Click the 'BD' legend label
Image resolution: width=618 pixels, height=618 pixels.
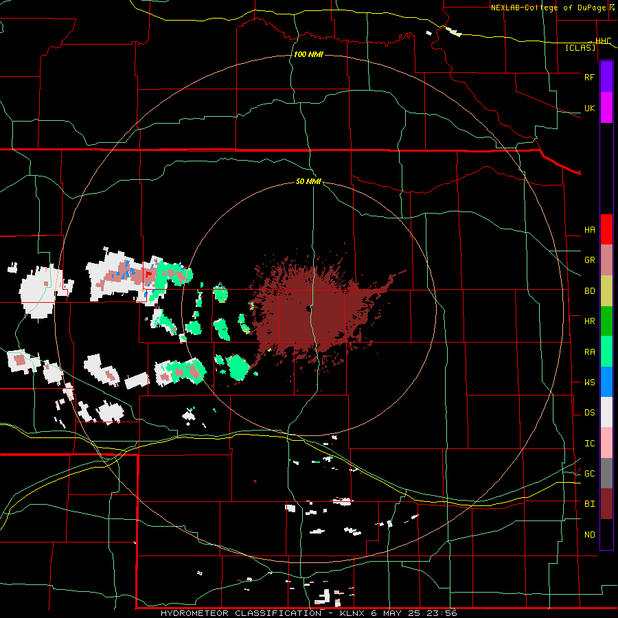point(590,291)
